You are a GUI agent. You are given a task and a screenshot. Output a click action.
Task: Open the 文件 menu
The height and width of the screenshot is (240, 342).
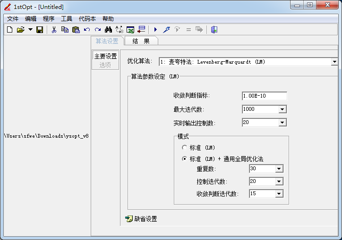(x=13, y=19)
